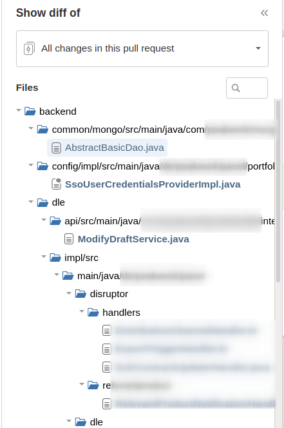Click the first file icon under handlers
The width and height of the screenshot is (284, 428).
point(107,331)
